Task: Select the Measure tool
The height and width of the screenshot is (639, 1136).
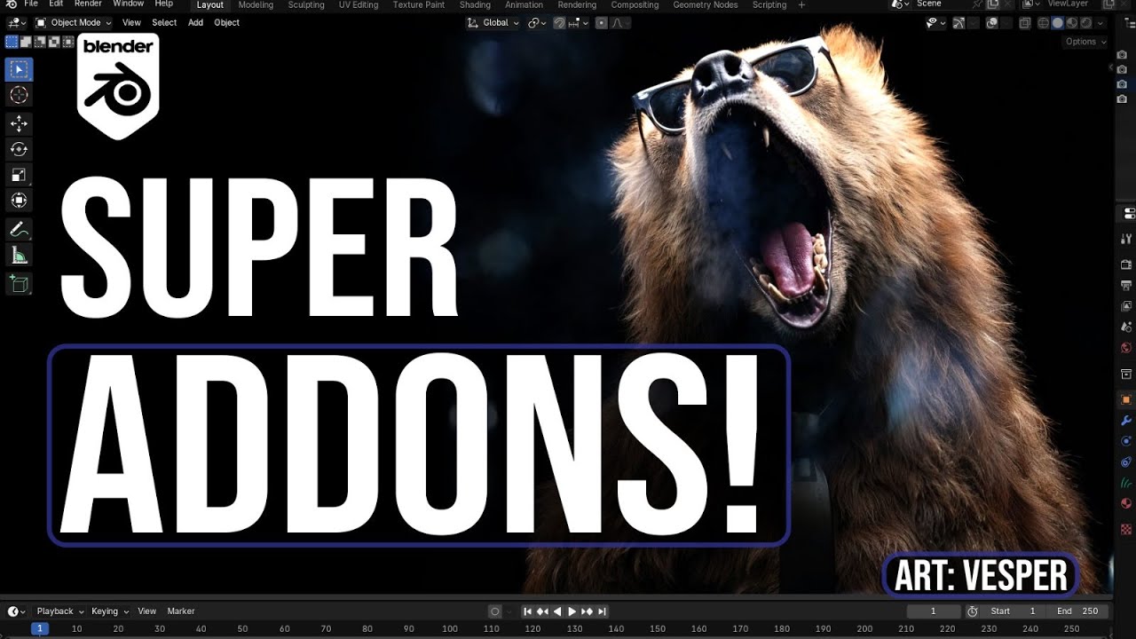Action: (19, 256)
